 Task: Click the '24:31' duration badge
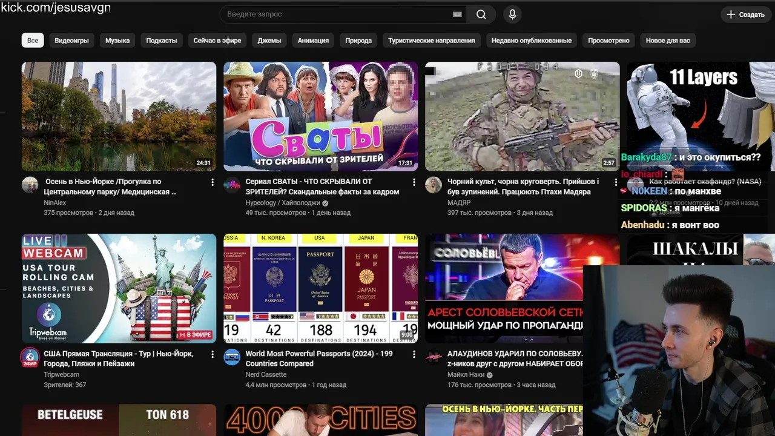click(x=203, y=163)
